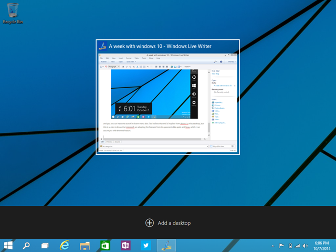Open the volume speaker control in tray

(x=306, y=245)
